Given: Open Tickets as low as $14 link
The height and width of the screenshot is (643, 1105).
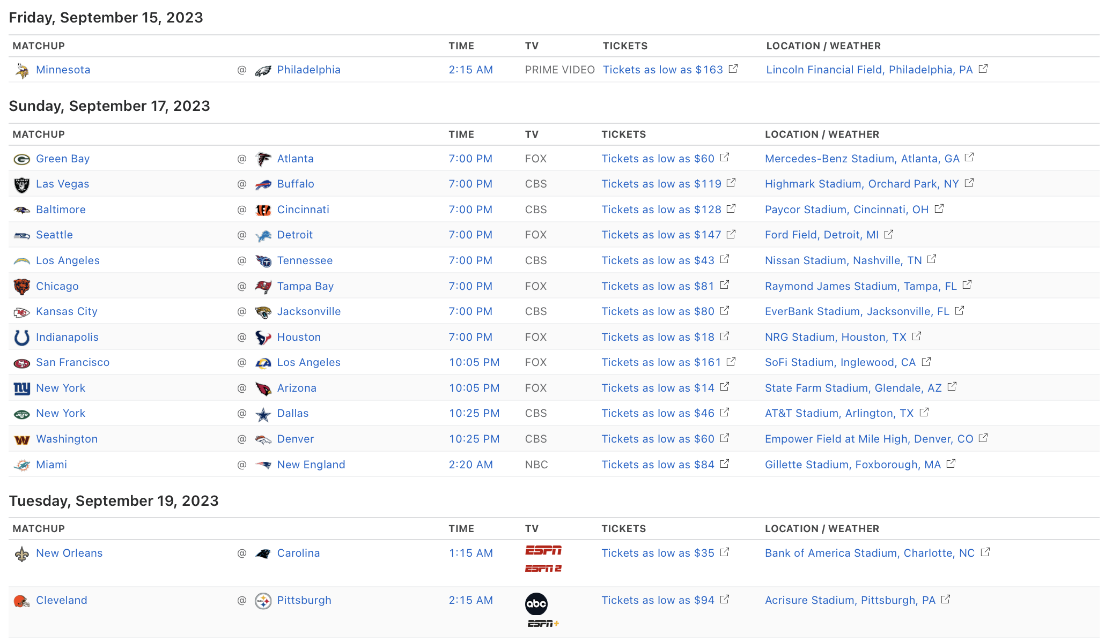Looking at the screenshot, I should point(658,388).
